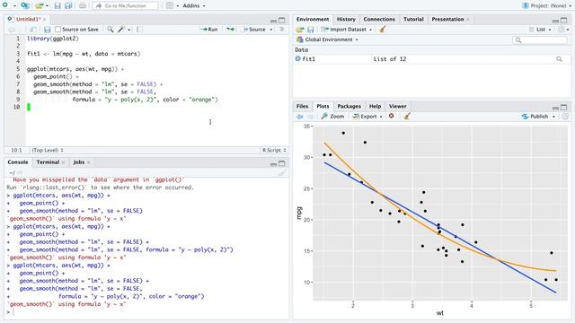Close the Presentation tab
Viewport: 575px width, 323px height.
tap(468, 19)
